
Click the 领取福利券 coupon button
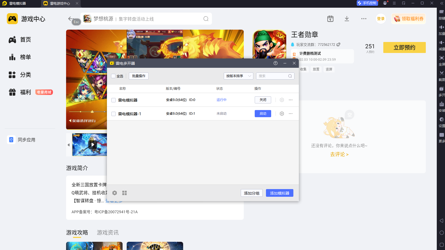click(x=409, y=19)
